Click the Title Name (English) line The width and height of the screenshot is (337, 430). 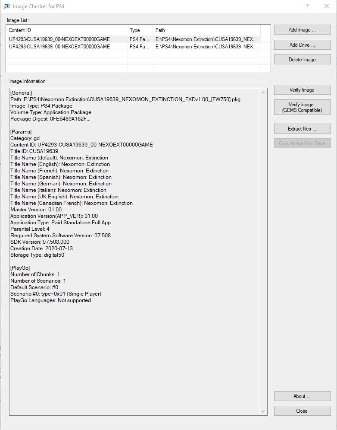coord(60,164)
